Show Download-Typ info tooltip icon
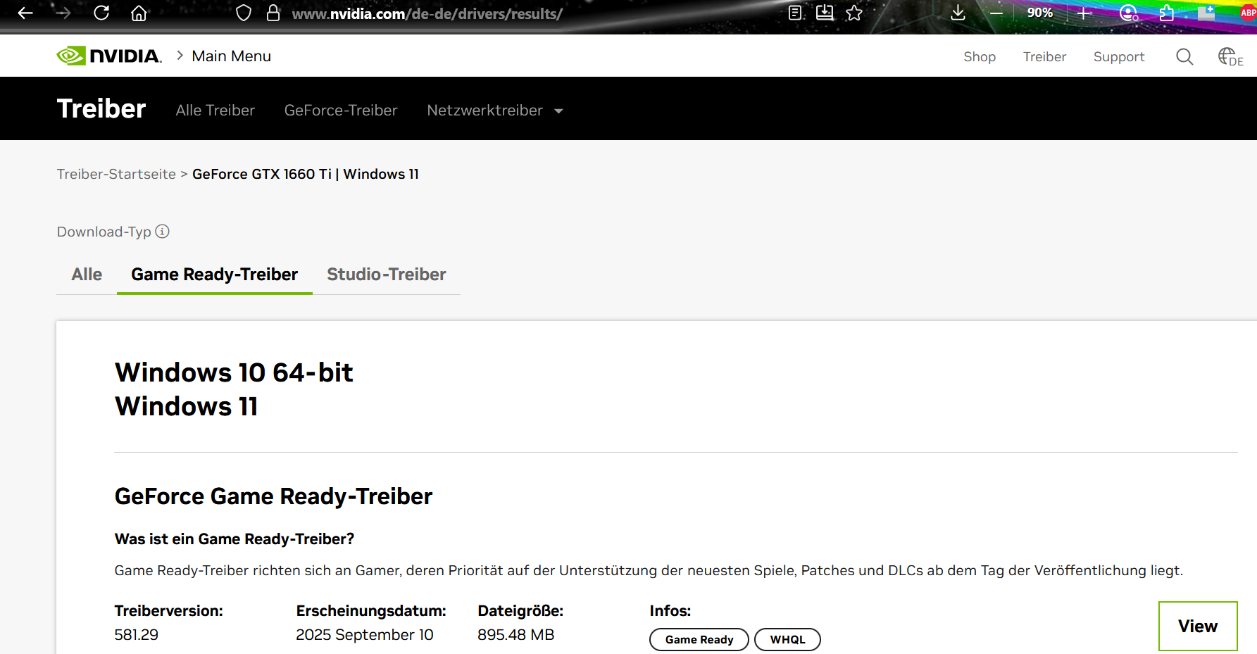This screenshot has width=1257, height=654. pos(163,232)
